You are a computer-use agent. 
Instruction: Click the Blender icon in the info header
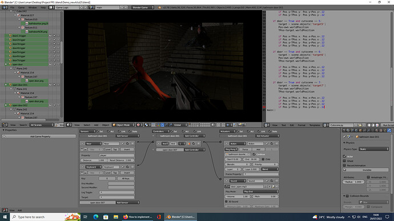tap(159, 7)
